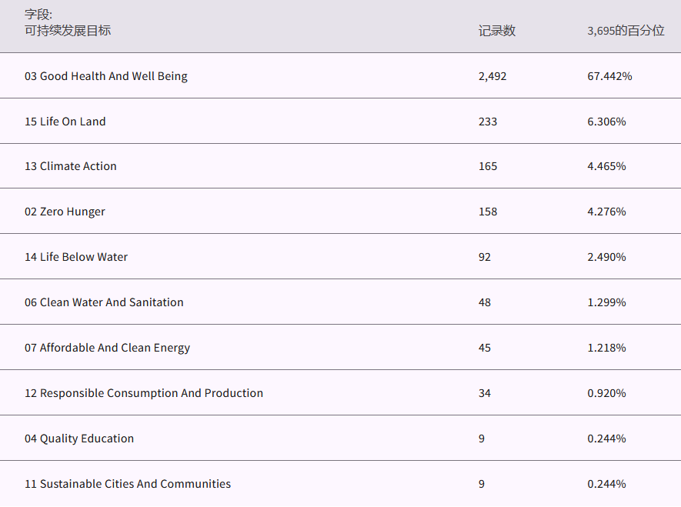
Task: Click the 233 record count cell
Action: coord(488,122)
